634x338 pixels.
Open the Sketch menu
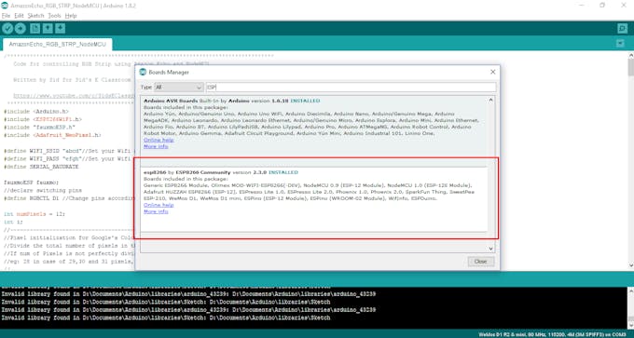click(35, 16)
